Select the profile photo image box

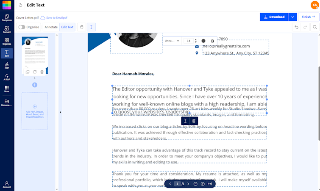[x=136, y=43]
